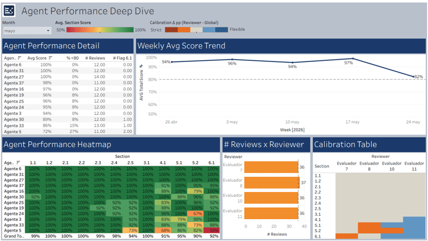
Task: Click orange Evaluador 10 cell at row 5.2
Action: [x=392, y=230]
